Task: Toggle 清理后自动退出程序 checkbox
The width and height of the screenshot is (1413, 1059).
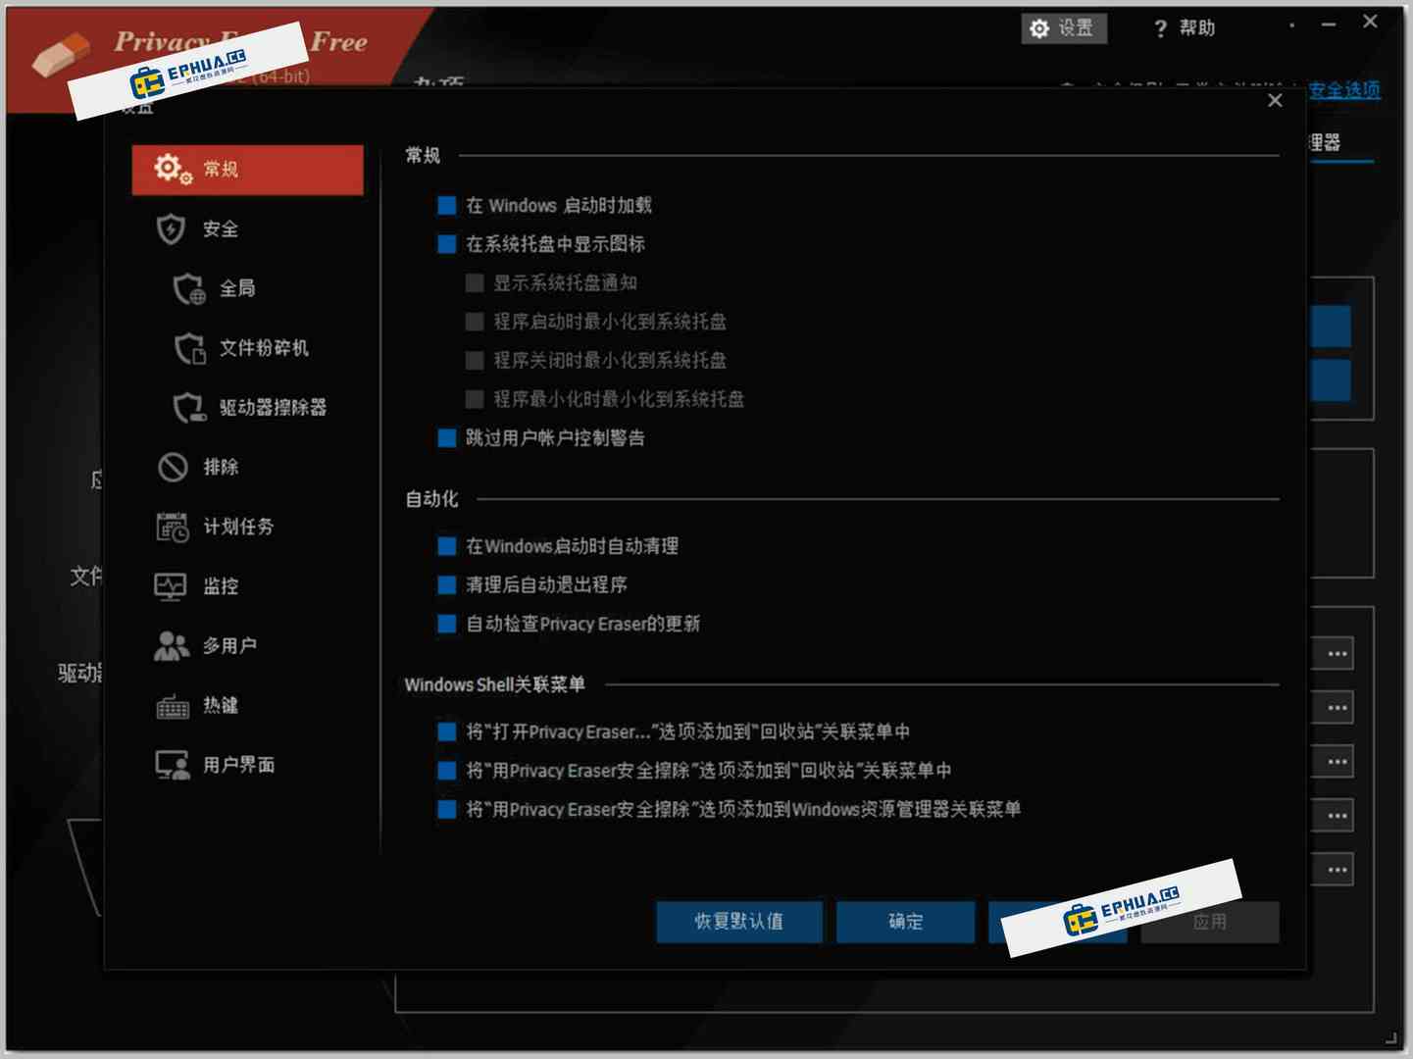Action: click(x=446, y=584)
